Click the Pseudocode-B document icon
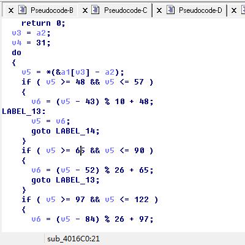This screenshot has height=245, width=245. [x=23, y=10]
